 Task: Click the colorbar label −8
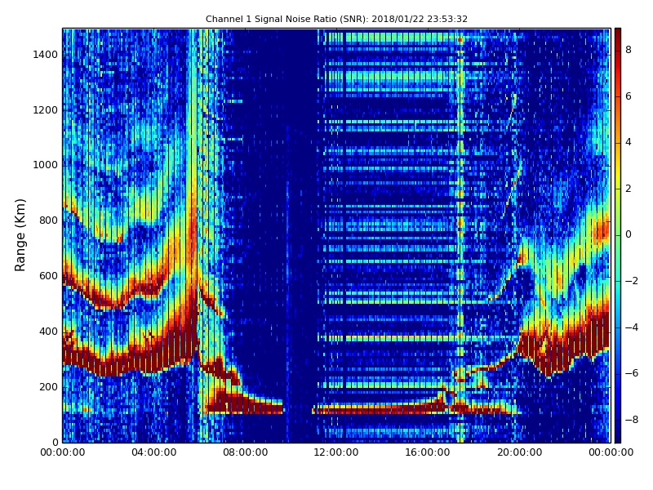click(632, 420)
